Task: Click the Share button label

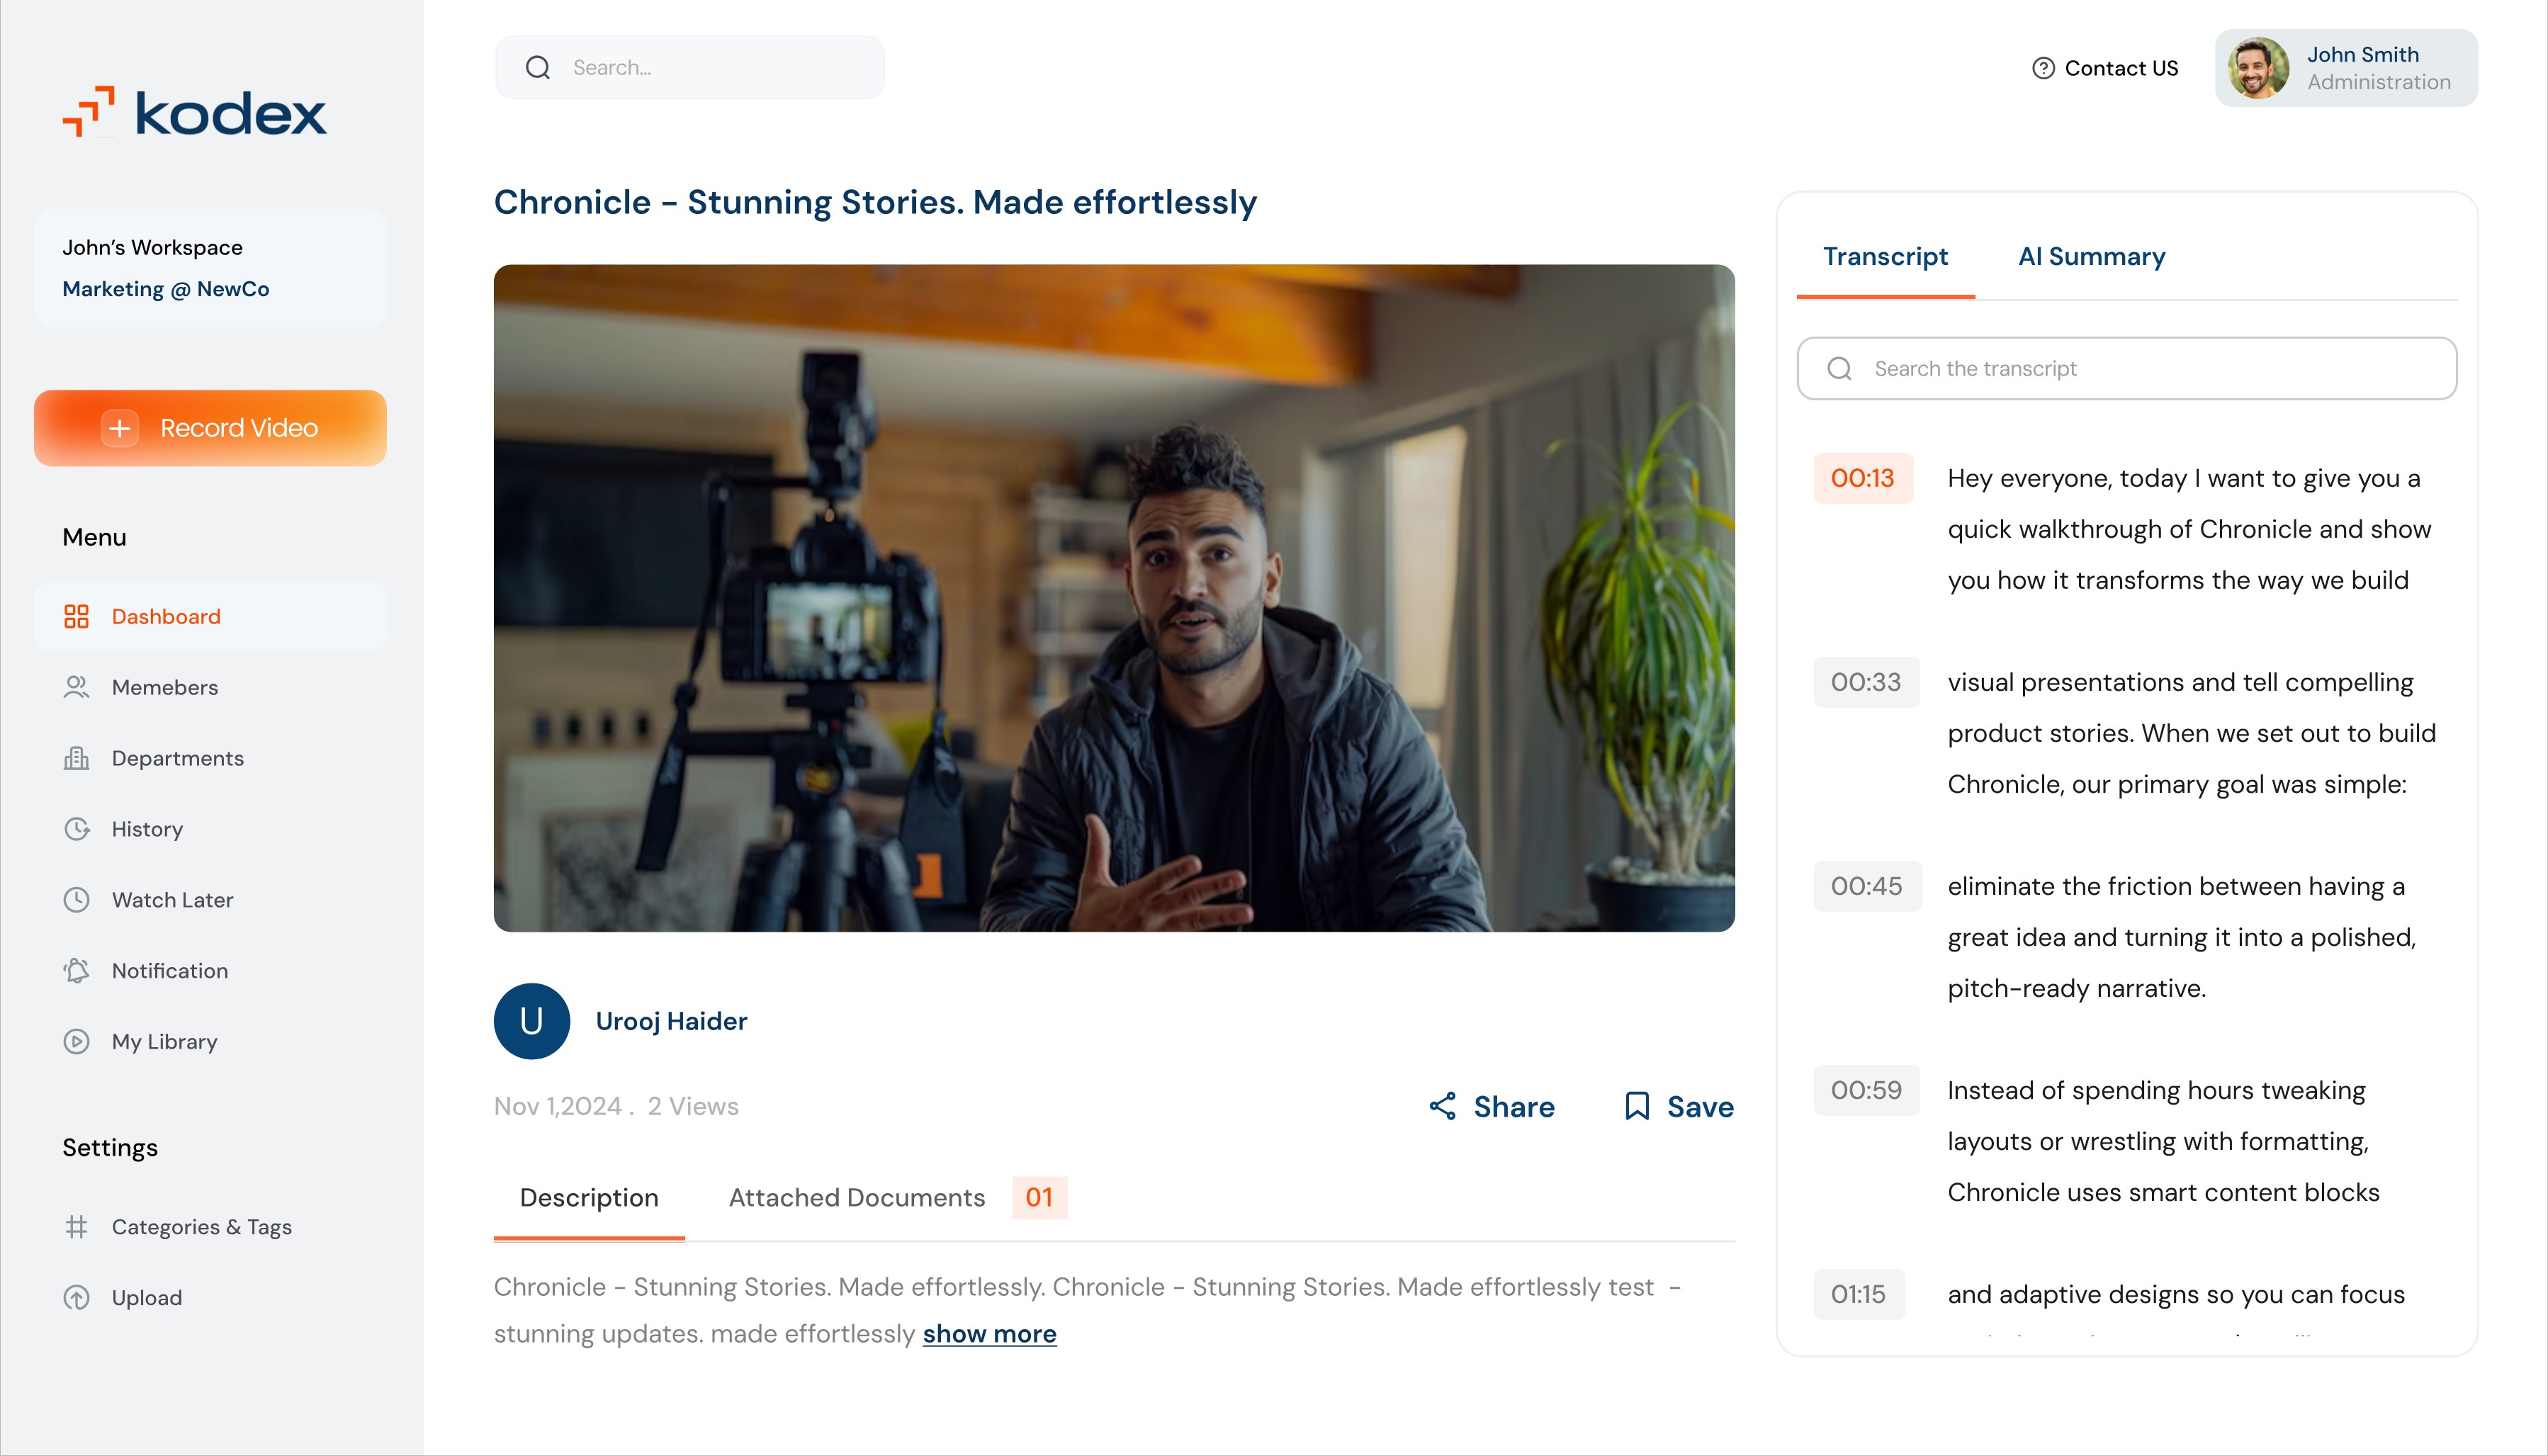Action: pyautogui.click(x=1514, y=1106)
